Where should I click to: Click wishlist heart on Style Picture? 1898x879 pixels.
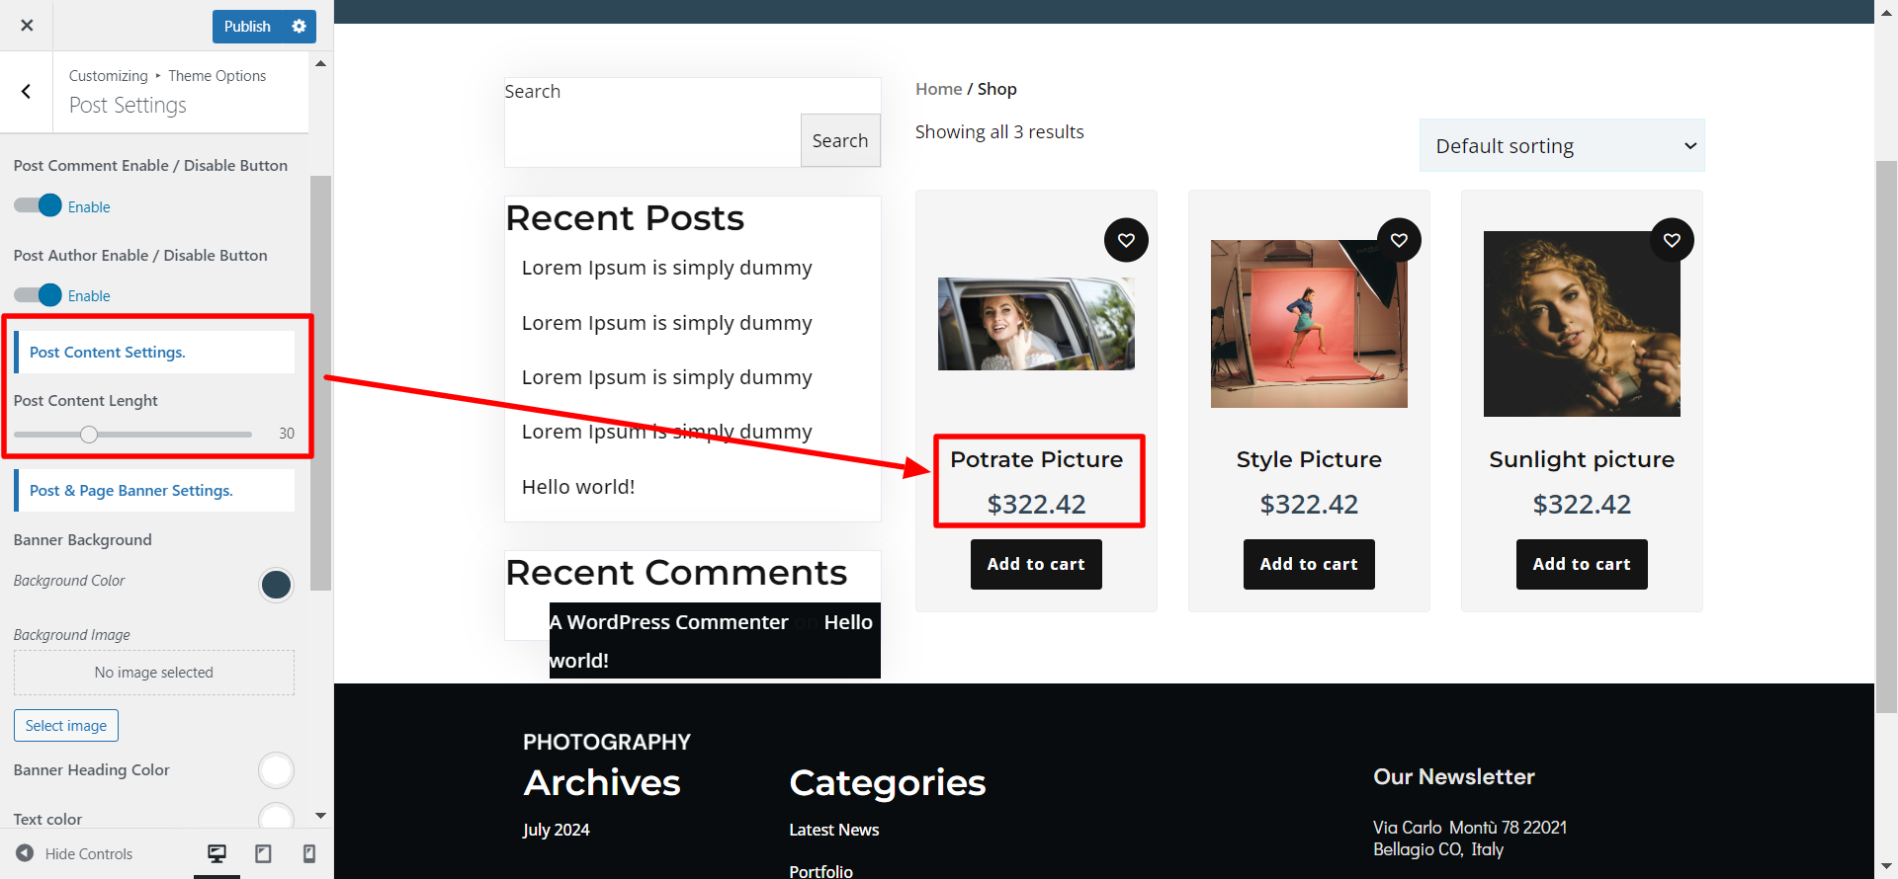1399,240
